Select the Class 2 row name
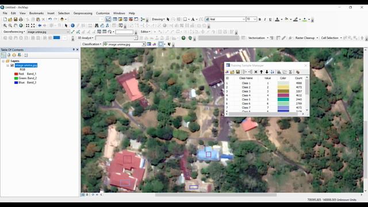 [x=246, y=87]
